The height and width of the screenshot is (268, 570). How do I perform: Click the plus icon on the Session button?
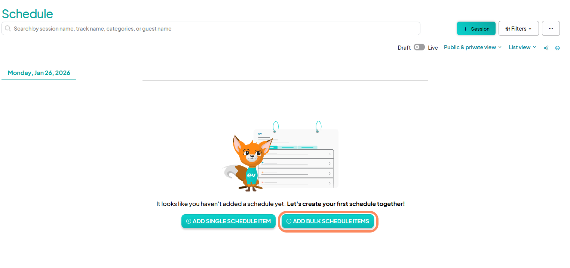[465, 29]
